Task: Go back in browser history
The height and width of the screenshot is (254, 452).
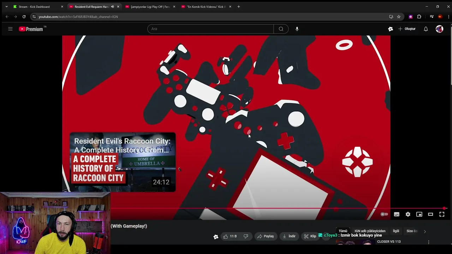Action: pyautogui.click(x=7, y=17)
